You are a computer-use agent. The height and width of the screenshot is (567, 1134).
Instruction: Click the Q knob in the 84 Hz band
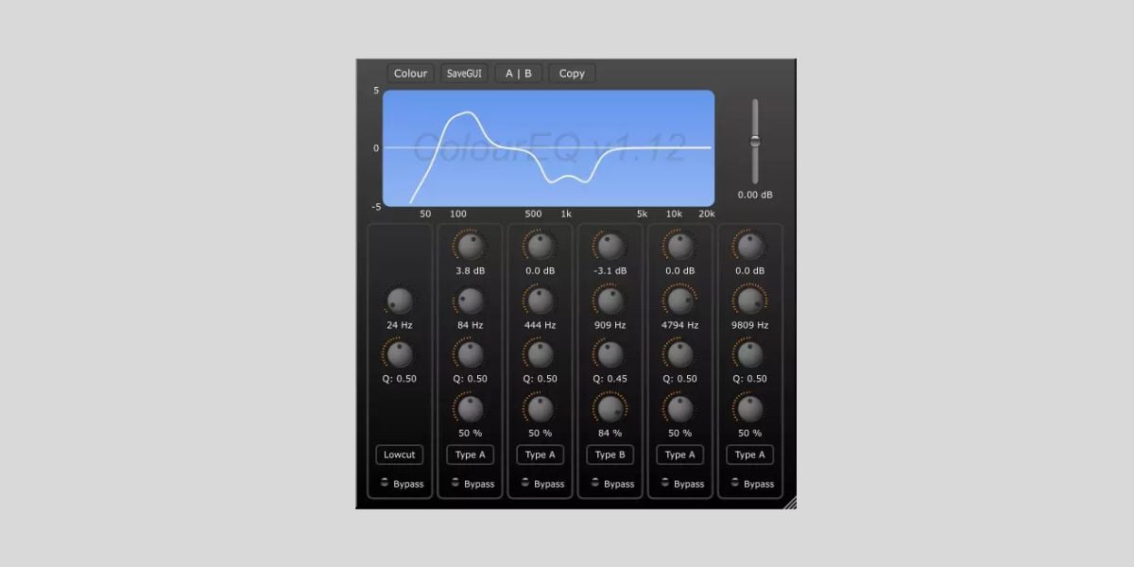point(470,354)
